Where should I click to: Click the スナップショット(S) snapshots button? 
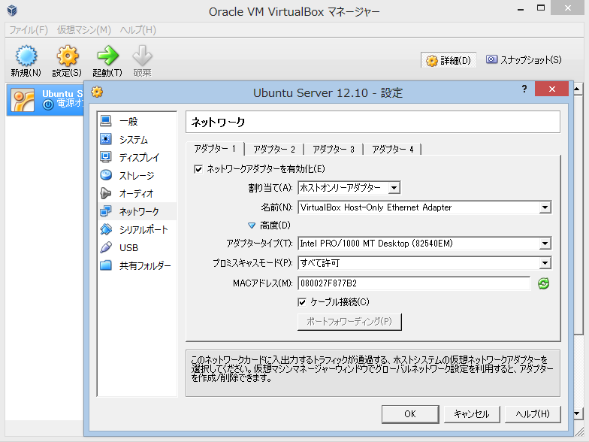point(524,60)
